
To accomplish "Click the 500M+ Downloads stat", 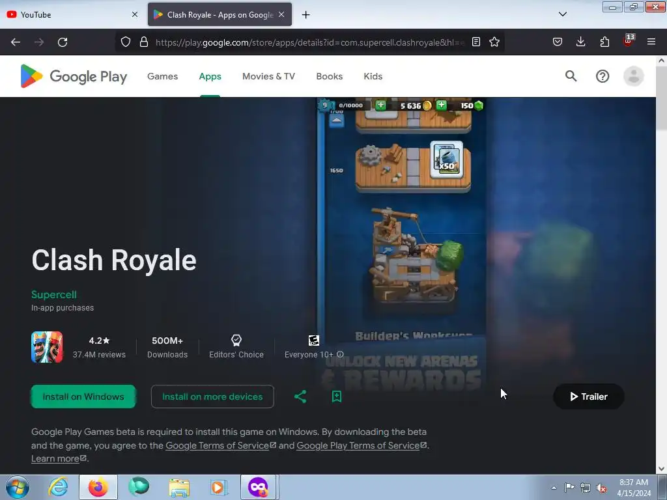I will point(167,347).
